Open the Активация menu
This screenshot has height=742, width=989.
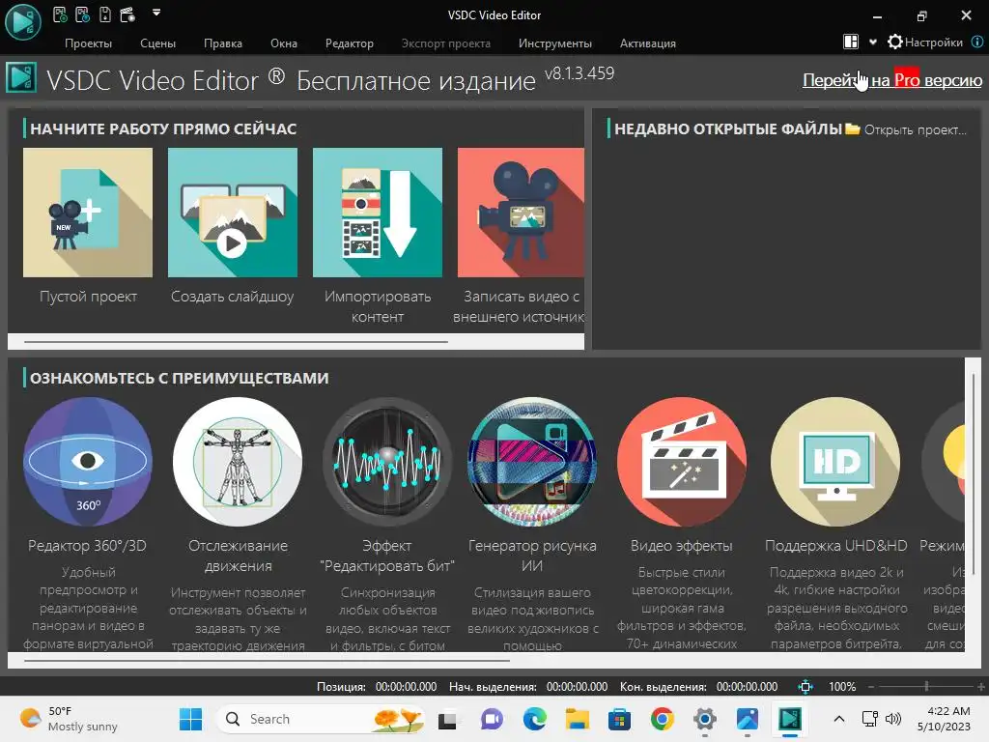pyautogui.click(x=648, y=43)
